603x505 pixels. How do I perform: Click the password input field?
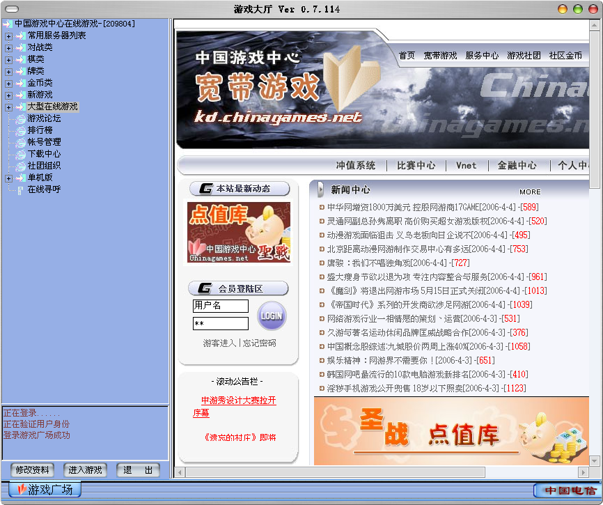(x=220, y=323)
